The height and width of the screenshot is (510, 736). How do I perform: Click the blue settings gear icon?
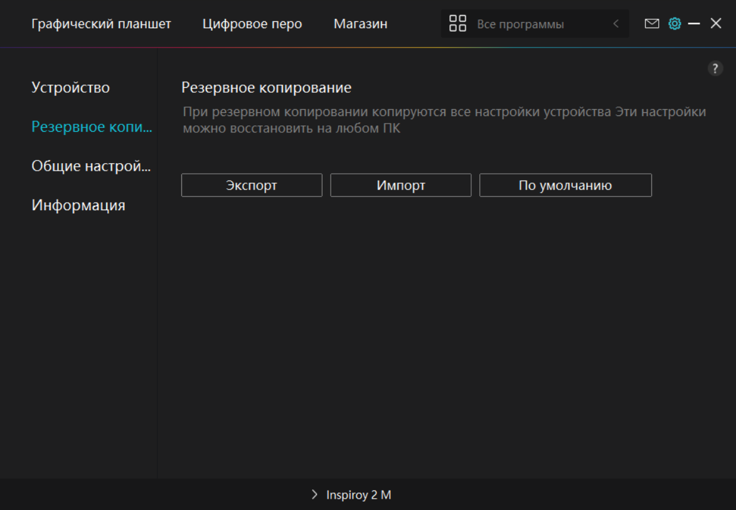click(675, 24)
